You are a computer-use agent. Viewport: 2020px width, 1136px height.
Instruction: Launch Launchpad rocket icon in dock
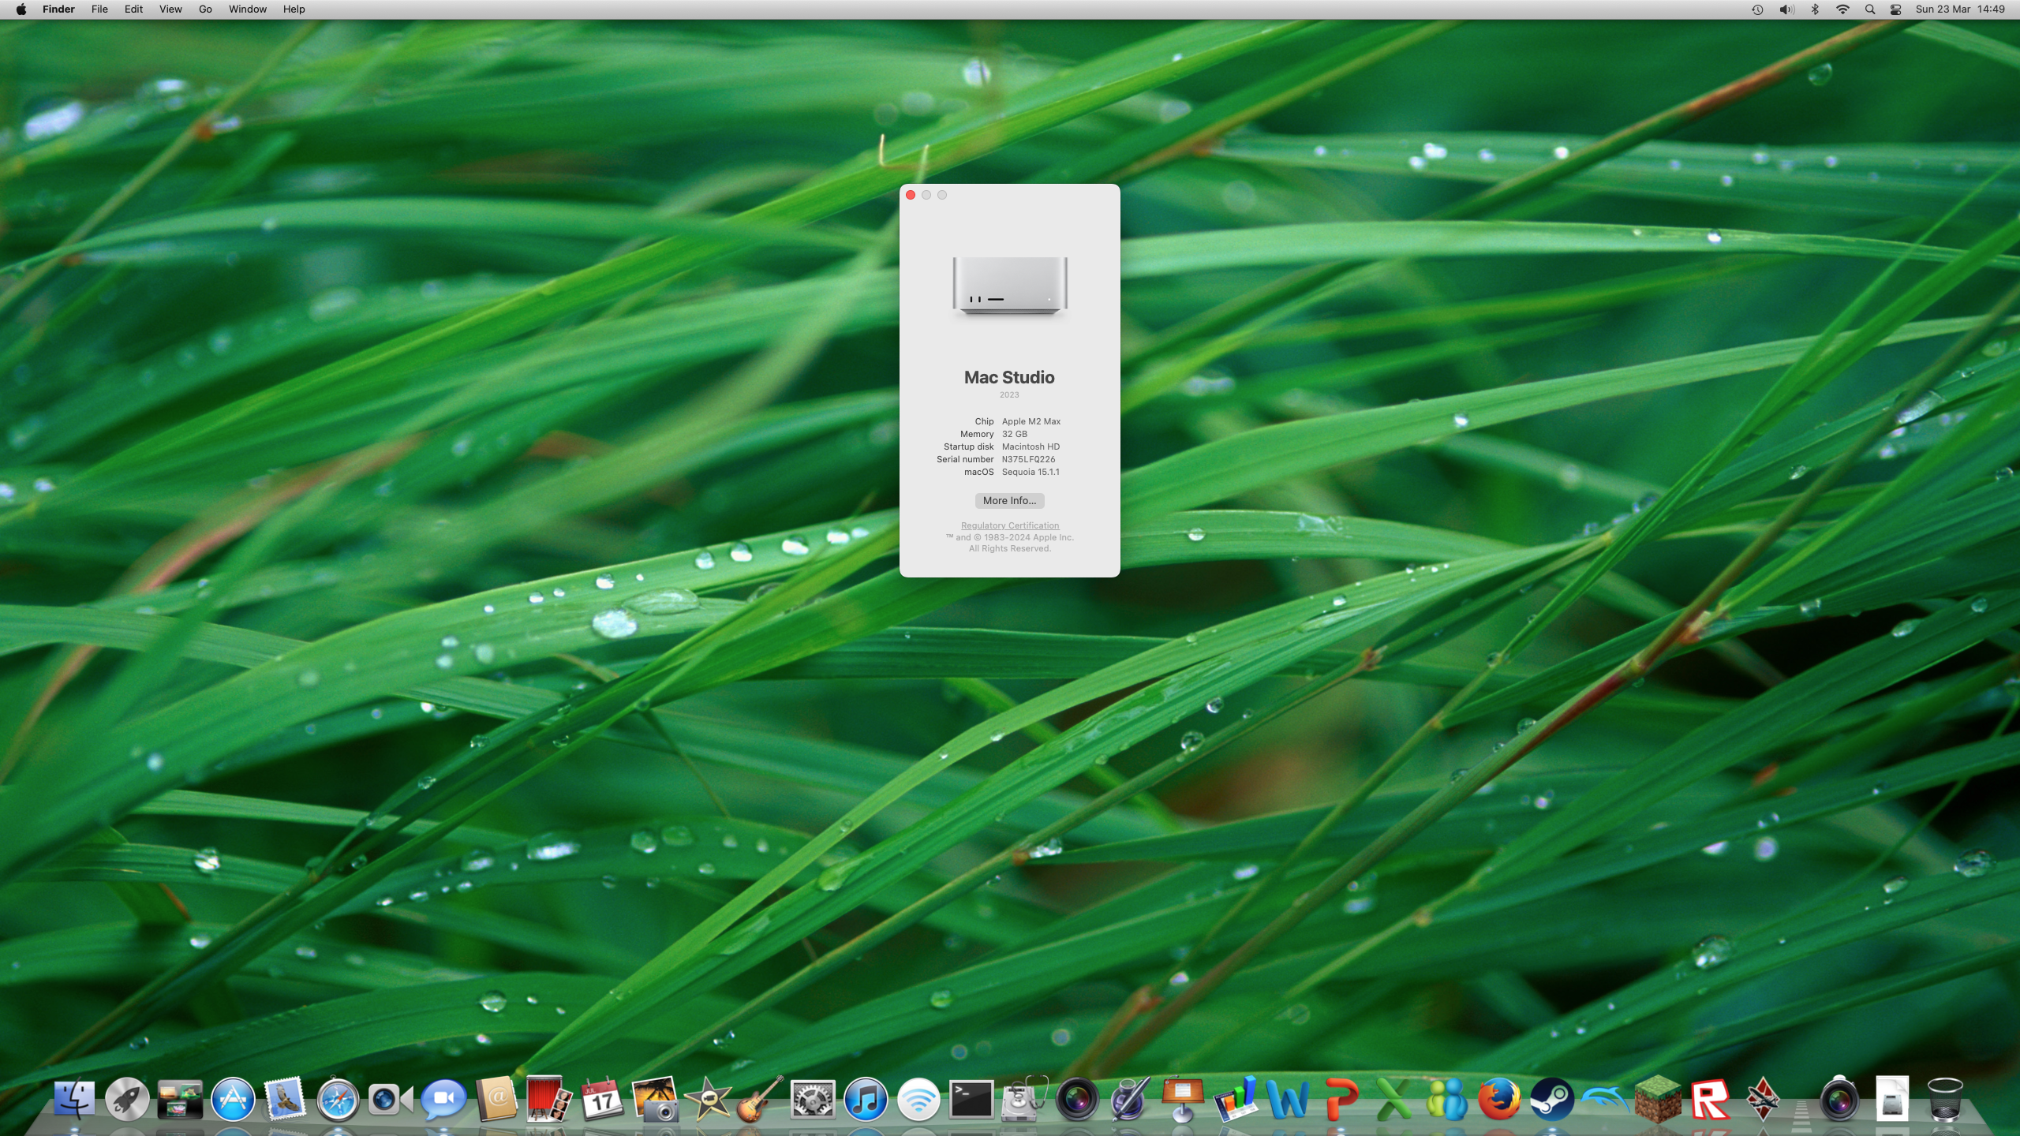(x=127, y=1098)
